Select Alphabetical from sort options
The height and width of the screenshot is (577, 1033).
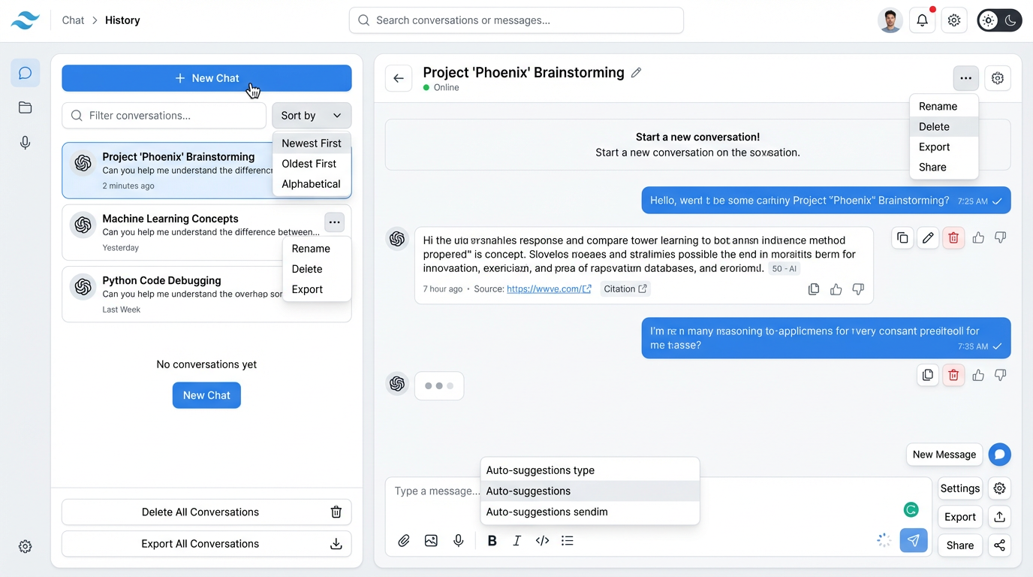[311, 184]
